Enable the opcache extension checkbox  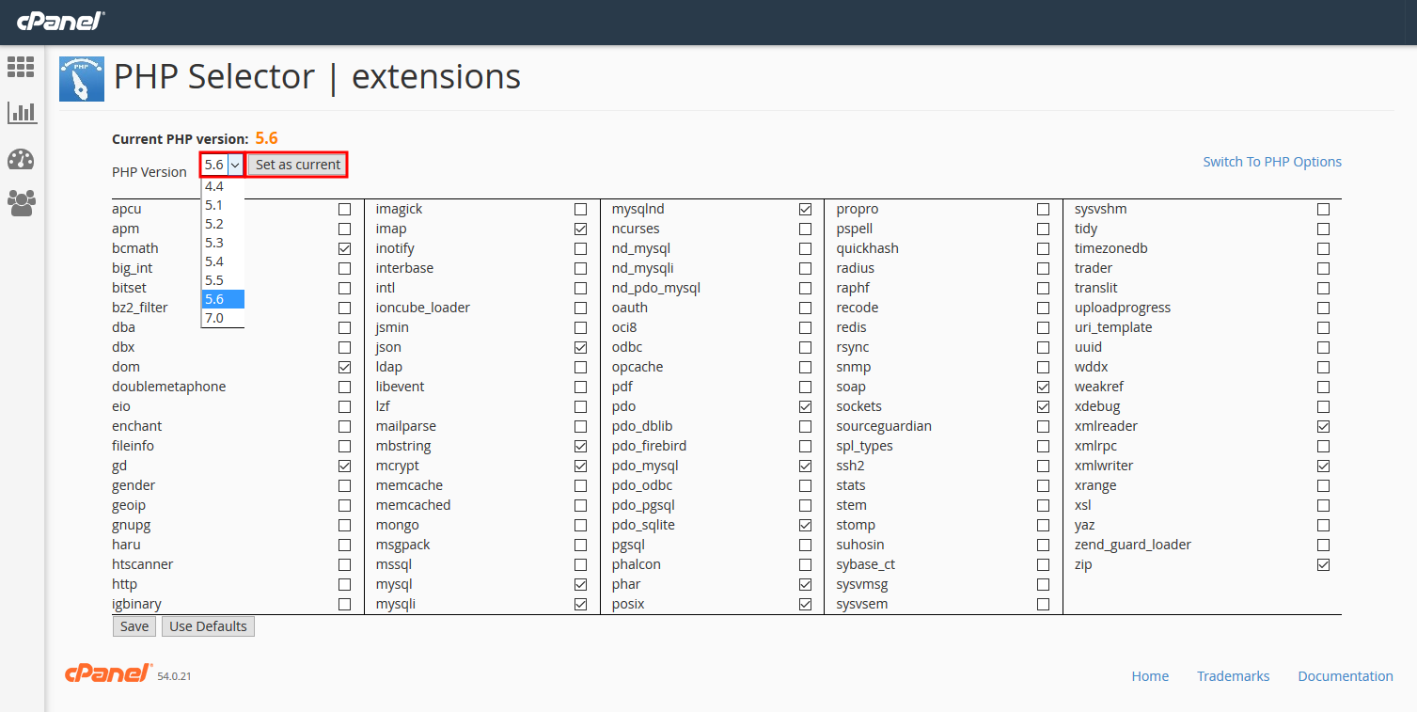pyautogui.click(x=805, y=367)
